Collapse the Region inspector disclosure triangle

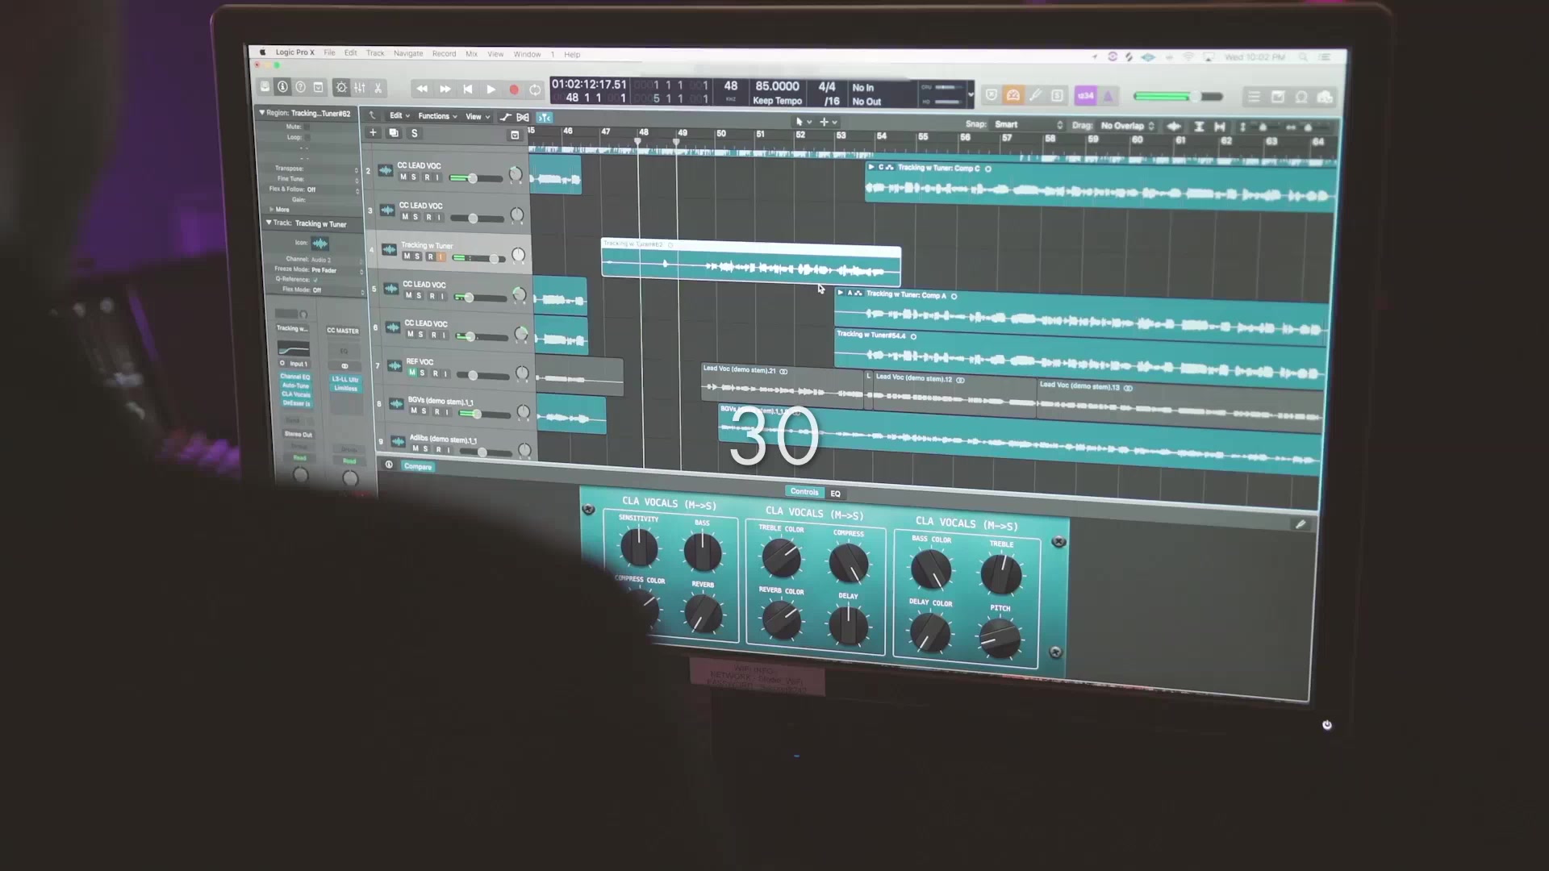(x=262, y=113)
